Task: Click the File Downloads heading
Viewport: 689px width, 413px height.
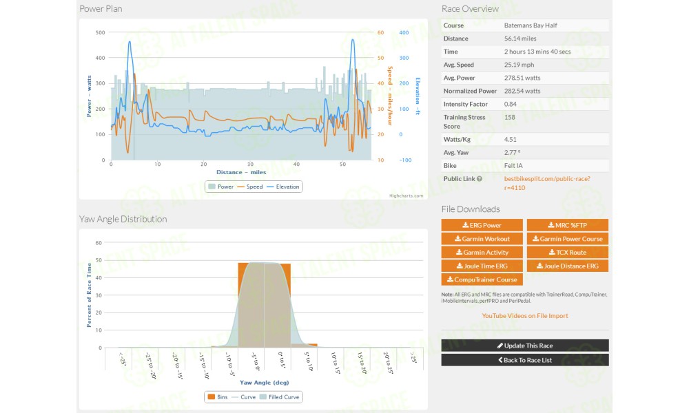Action: pos(471,209)
